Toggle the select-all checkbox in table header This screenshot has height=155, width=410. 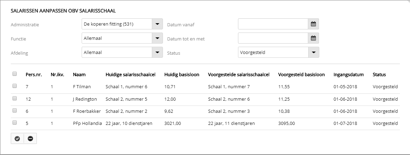click(15, 74)
